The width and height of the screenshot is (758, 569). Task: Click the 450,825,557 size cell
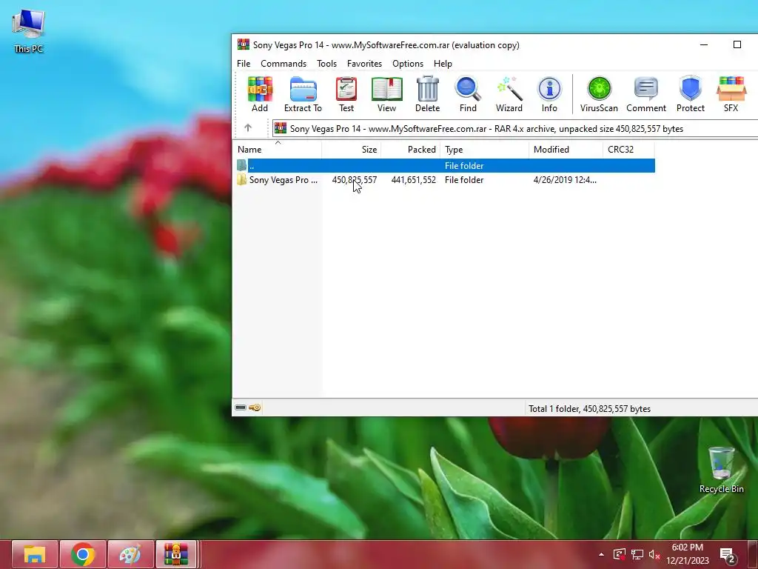[355, 180]
